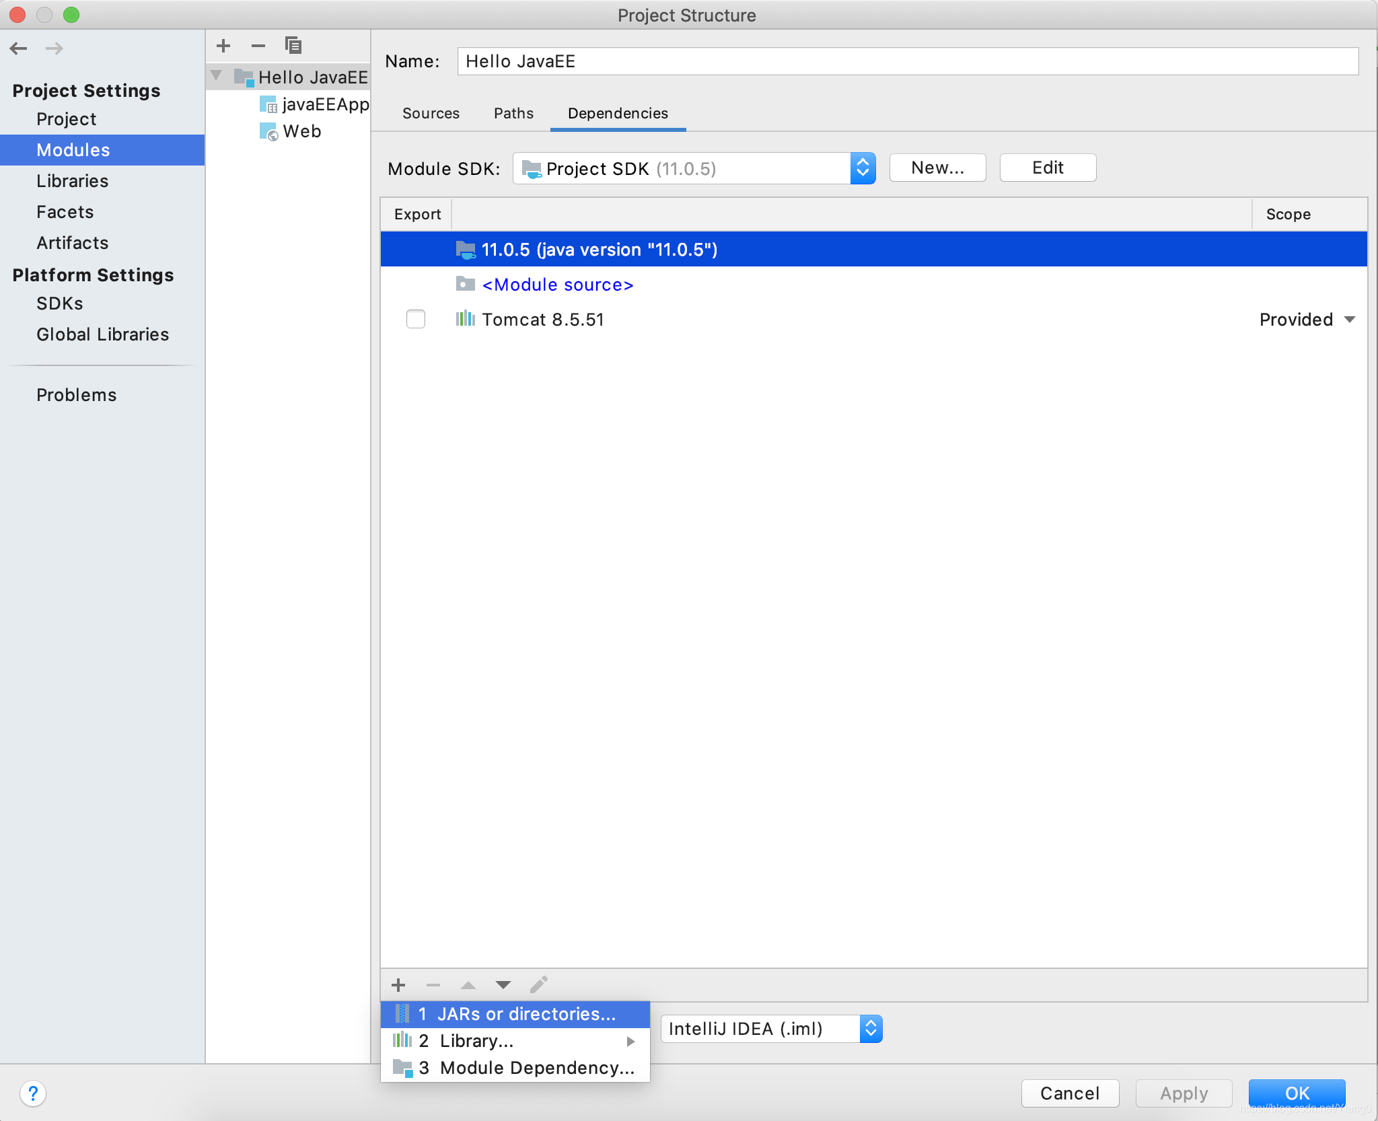The height and width of the screenshot is (1121, 1378).
Task: Select Modules in the sidebar
Action: point(102,150)
